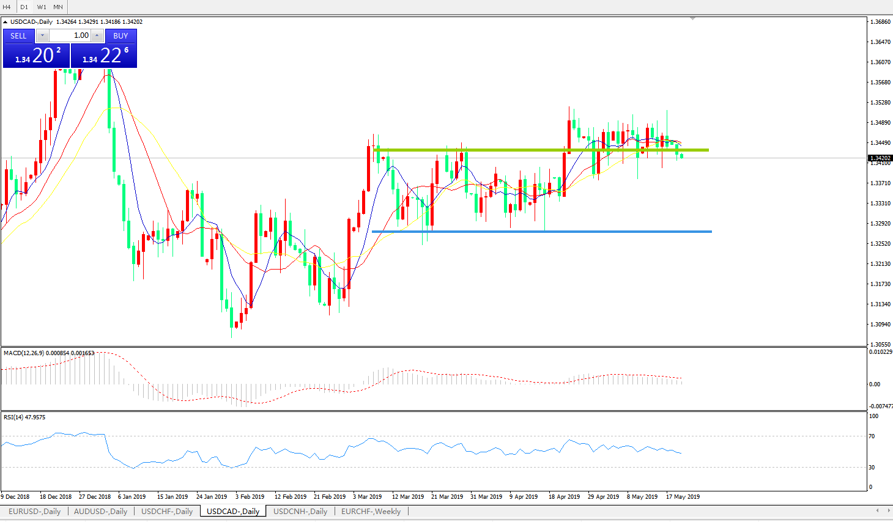Click the volume decrease down arrow
This screenshot has width=893, height=522.
pos(43,35)
